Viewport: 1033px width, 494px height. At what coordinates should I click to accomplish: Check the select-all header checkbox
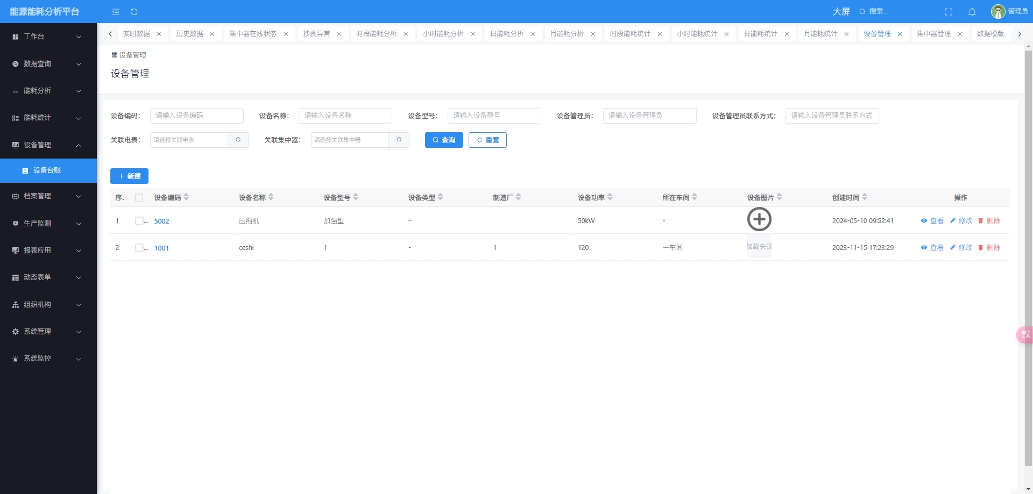[x=139, y=198]
